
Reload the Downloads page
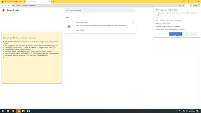click(x=9, y=6)
